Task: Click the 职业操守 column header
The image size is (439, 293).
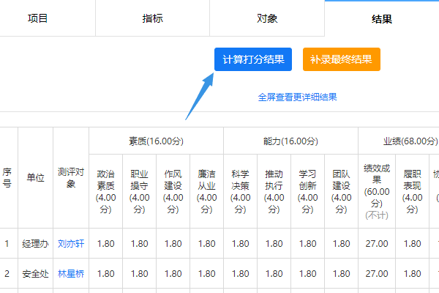Action: coord(140,191)
